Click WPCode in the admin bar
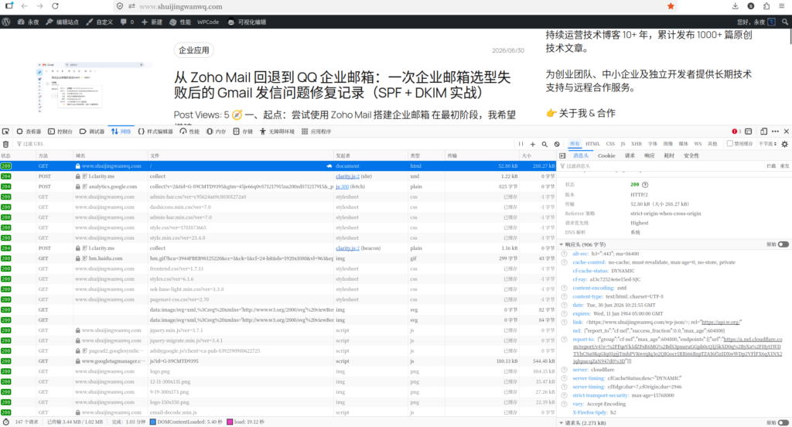Viewport: 792px width, 427px height. point(208,22)
